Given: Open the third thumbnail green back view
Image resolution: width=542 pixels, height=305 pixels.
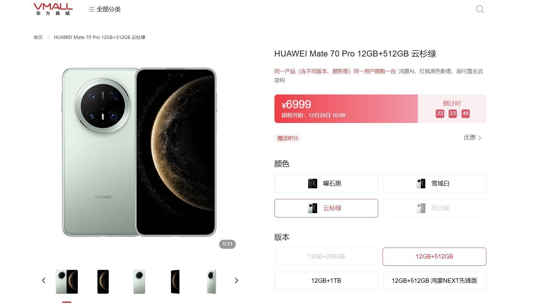Looking at the screenshot, I should (x=139, y=282).
